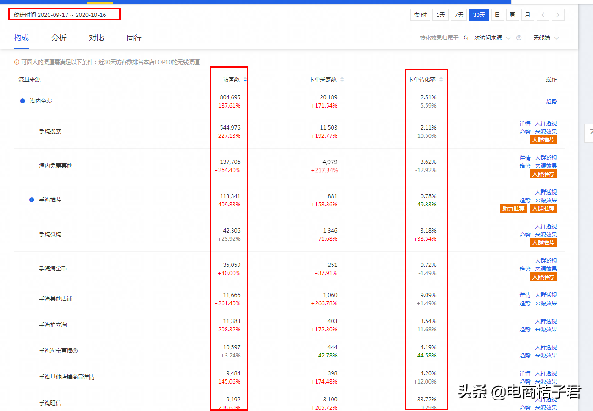Click buyer count 3,100
The image size is (593, 411).
click(x=330, y=400)
